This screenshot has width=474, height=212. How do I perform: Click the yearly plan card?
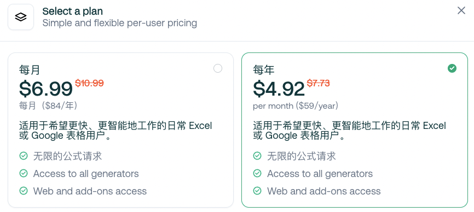[x=355, y=130]
